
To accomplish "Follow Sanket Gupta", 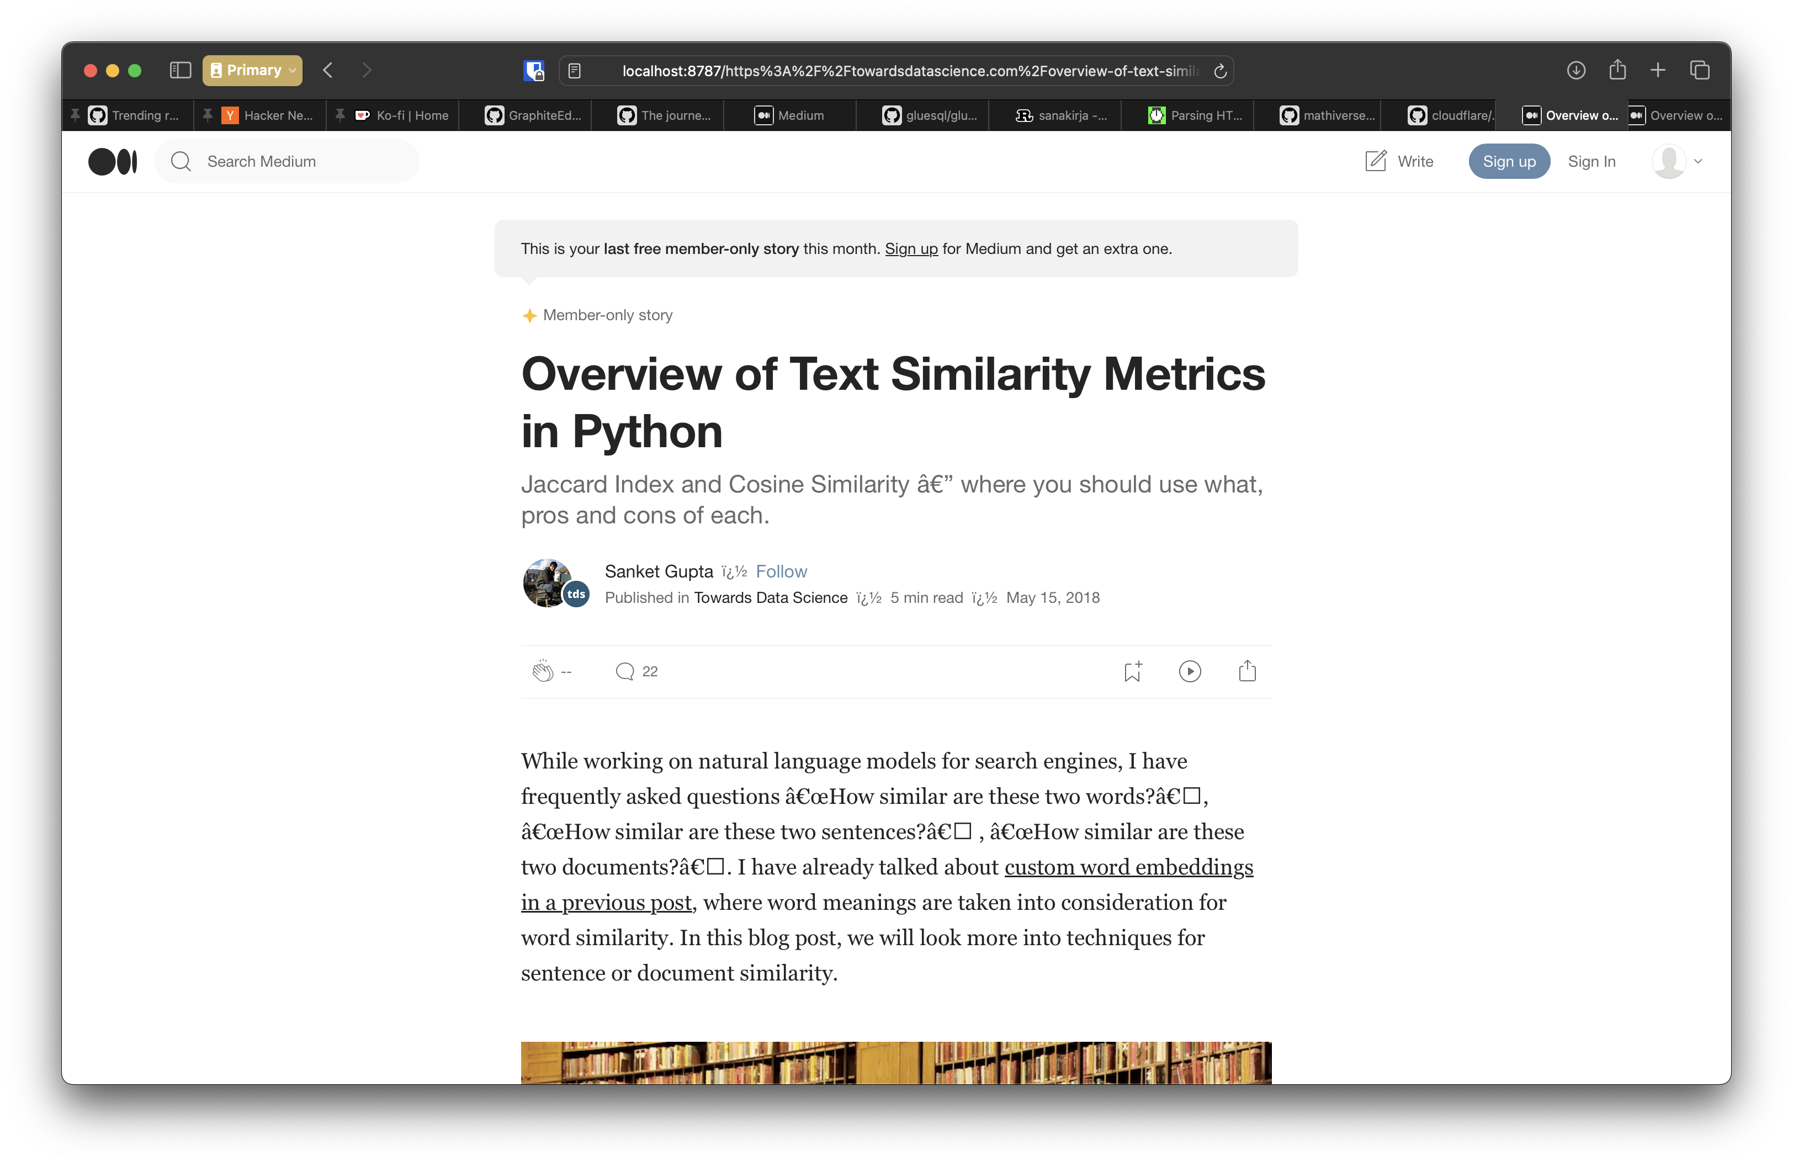I will [x=781, y=571].
